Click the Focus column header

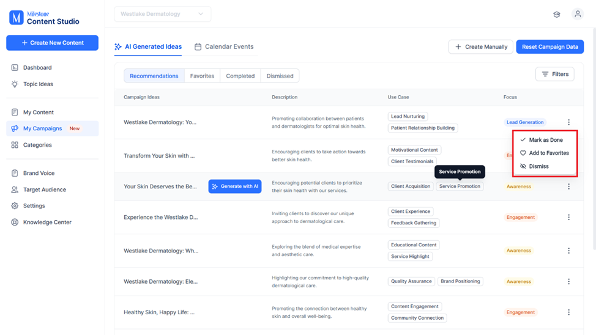[x=510, y=97]
